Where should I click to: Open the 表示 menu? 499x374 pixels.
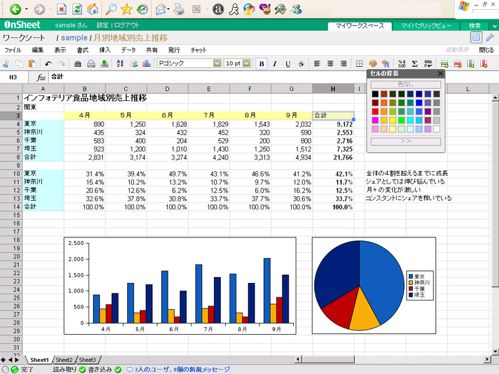pos(60,50)
